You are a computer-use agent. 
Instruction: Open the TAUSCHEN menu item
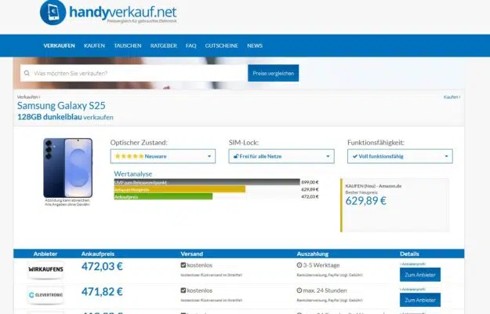point(128,46)
